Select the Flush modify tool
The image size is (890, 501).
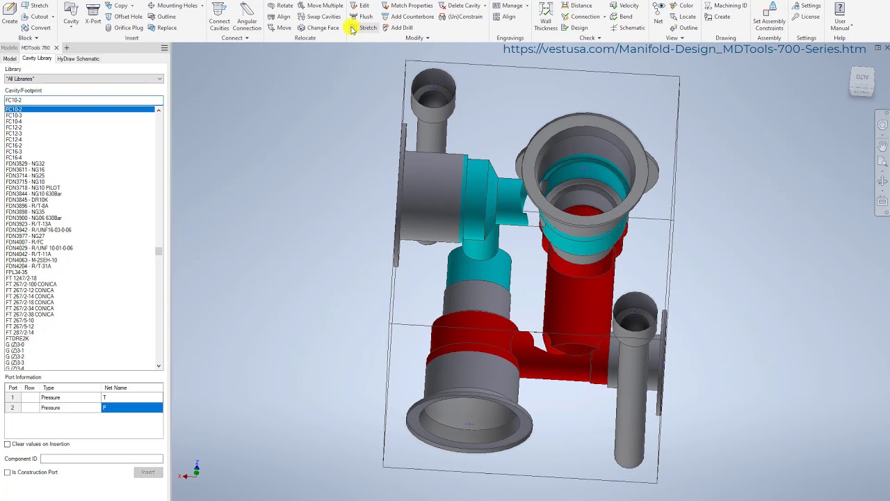click(361, 17)
